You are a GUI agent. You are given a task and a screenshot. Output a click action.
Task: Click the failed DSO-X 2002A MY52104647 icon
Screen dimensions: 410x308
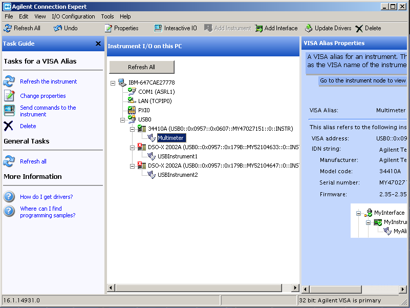142,166
